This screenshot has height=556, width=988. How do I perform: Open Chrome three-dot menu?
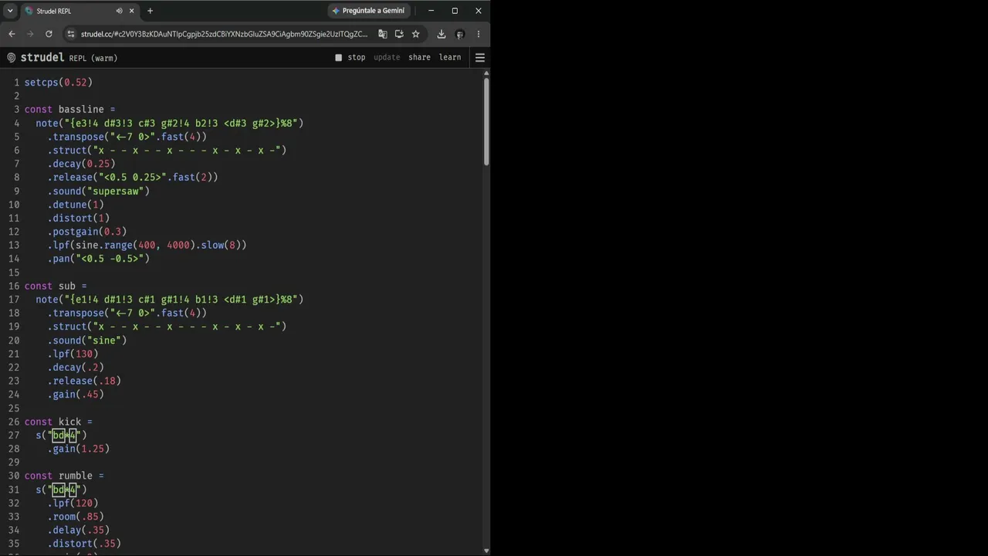tap(479, 34)
